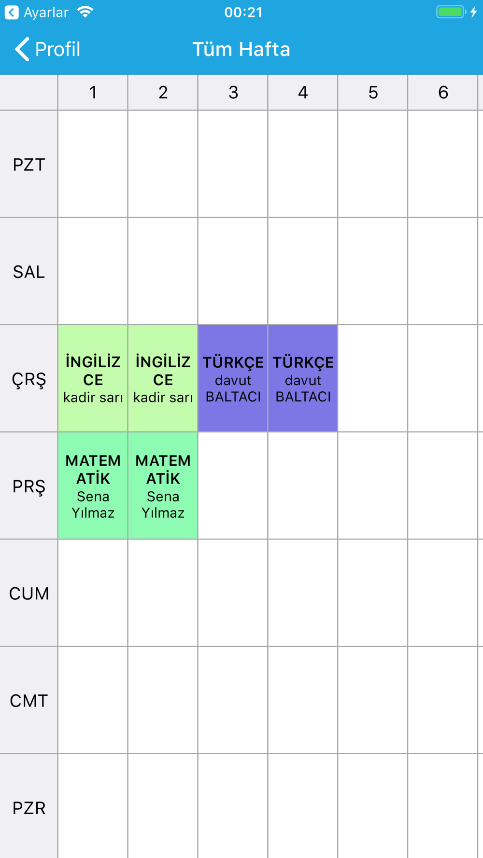Select the SAL day row header
This screenshot has width=483, height=858.
pos(29,271)
